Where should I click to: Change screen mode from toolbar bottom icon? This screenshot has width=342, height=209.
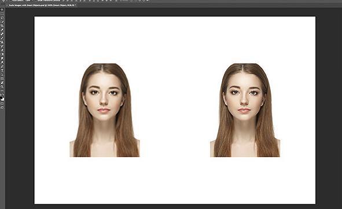(x=2, y=107)
